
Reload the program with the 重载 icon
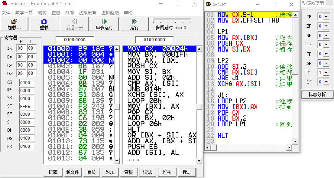(x=44, y=24)
